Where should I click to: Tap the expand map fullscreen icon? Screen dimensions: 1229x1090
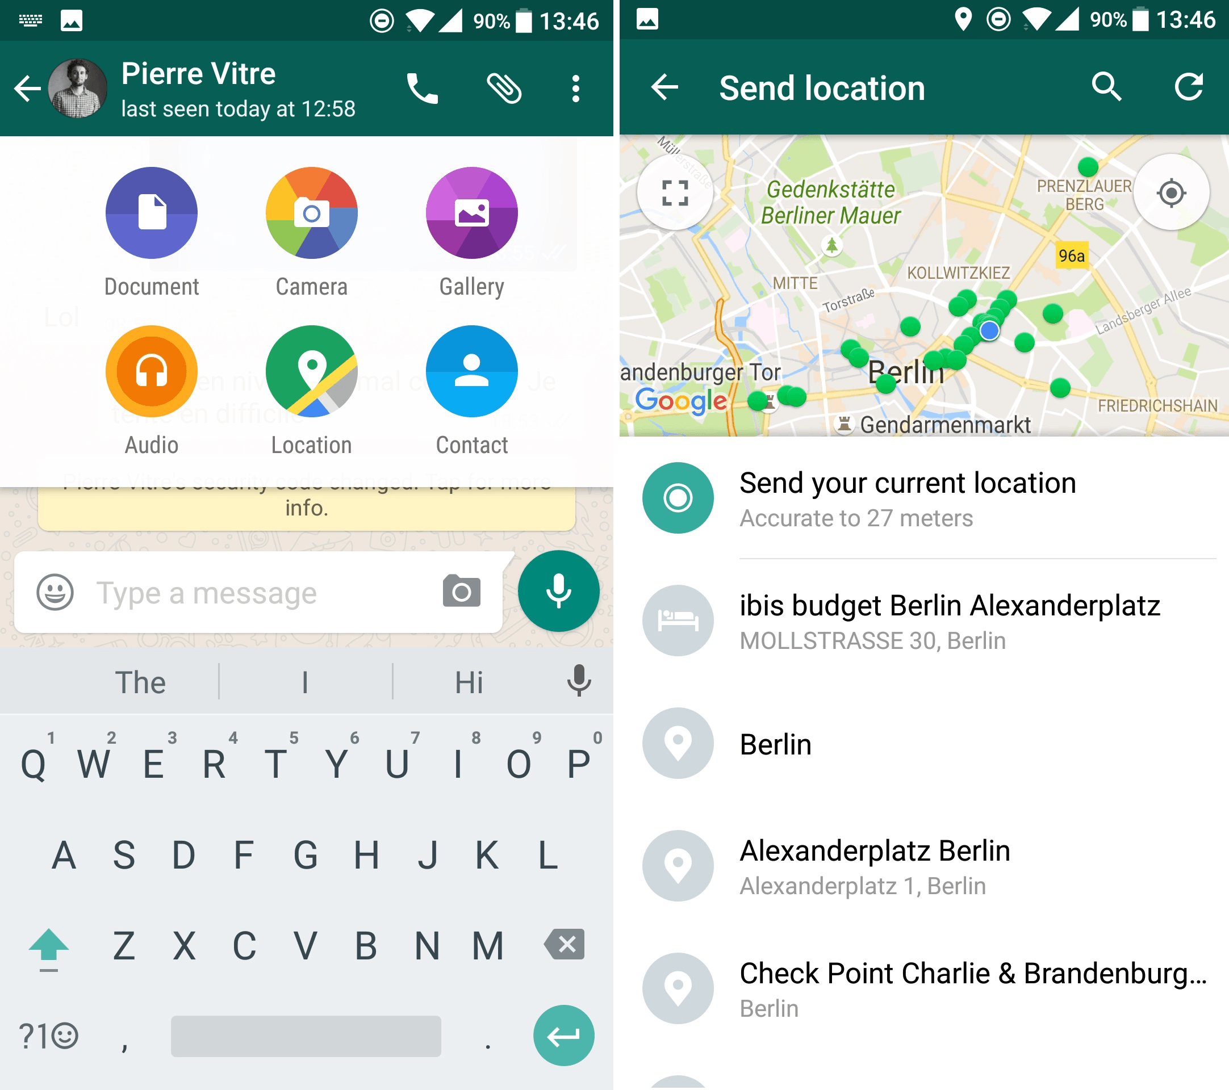point(674,192)
